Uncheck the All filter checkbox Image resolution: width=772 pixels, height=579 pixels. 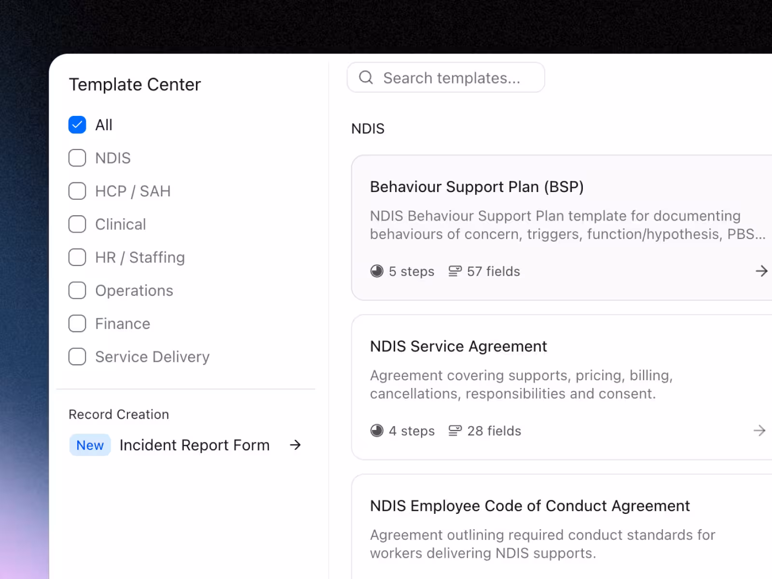click(x=77, y=124)
